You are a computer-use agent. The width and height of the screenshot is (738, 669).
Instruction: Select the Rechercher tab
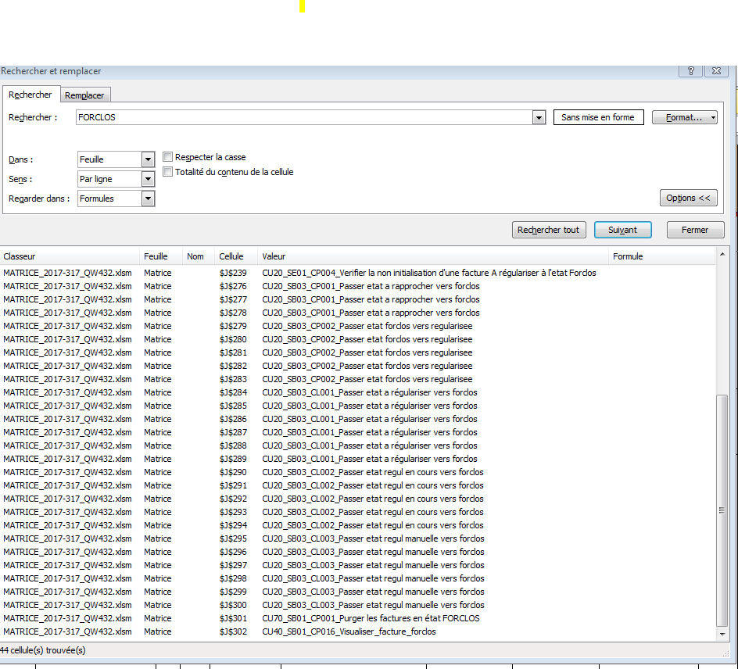point(30,95)
